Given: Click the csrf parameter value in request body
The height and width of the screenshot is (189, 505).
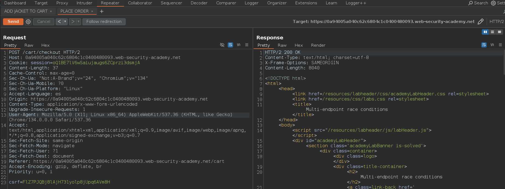Looking at the screenshot, I should click(x=66, y=182).
